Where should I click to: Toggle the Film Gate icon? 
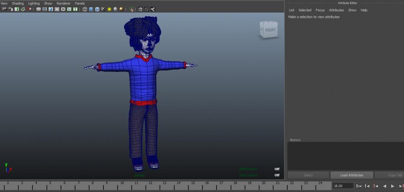(x=44, y=9)
